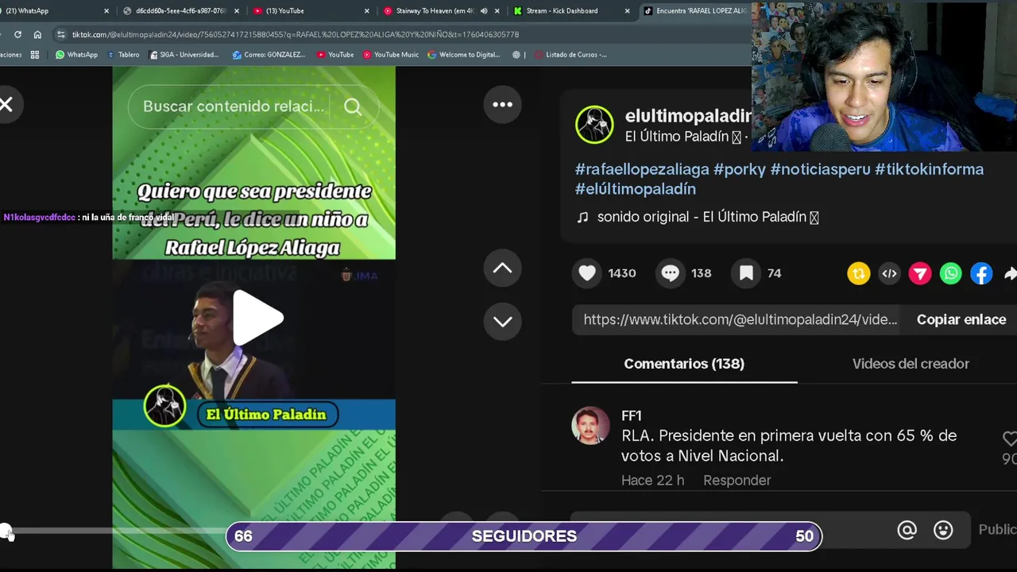
Task: Click the 'SEGUIDORES' follower goal bar
Action: coord(524,536)
